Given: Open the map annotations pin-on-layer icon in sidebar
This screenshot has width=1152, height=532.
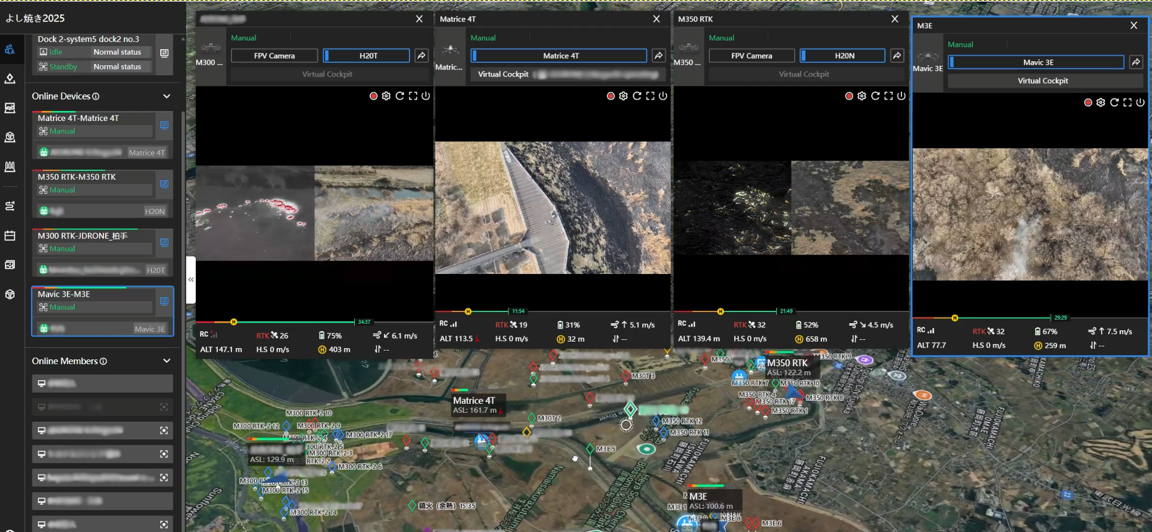Looking at the screenshot, I should click(x=10, y=78).
